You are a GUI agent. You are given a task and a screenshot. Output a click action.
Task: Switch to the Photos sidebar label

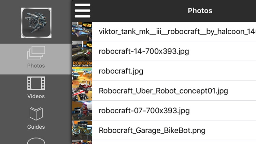coord(36,66)
